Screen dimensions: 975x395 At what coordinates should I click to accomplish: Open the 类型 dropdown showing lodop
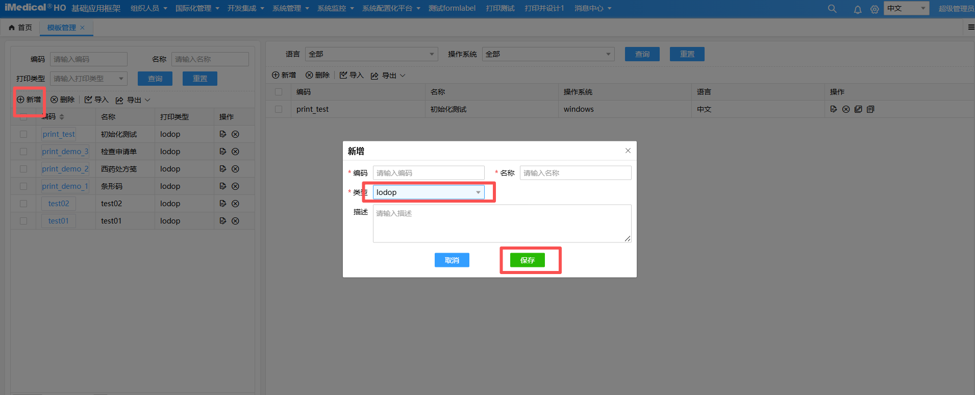click(x=429, y=192)
